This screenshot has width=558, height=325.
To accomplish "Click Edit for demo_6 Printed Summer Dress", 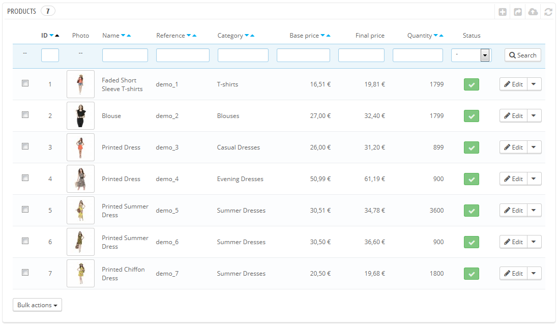I will click(x=513, y=242).
